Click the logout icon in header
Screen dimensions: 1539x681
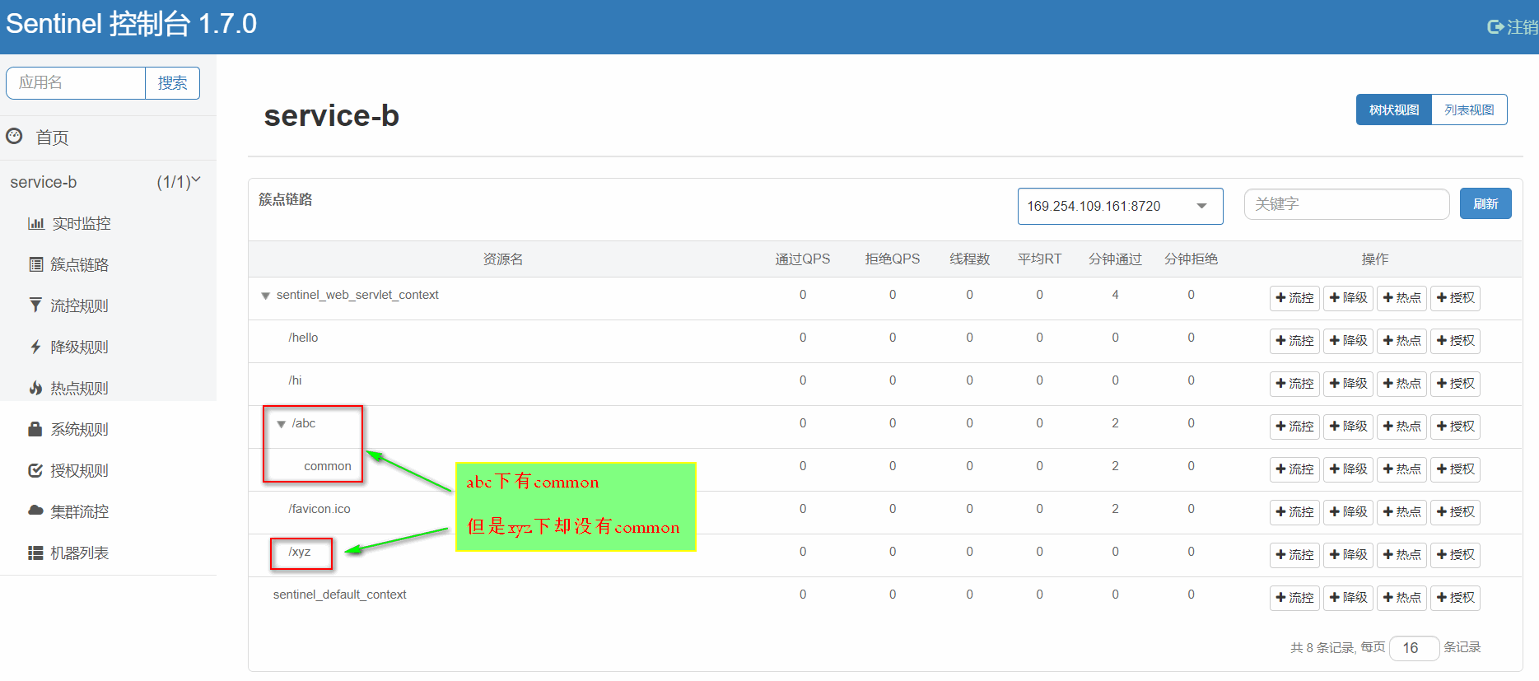(1495, 27)
